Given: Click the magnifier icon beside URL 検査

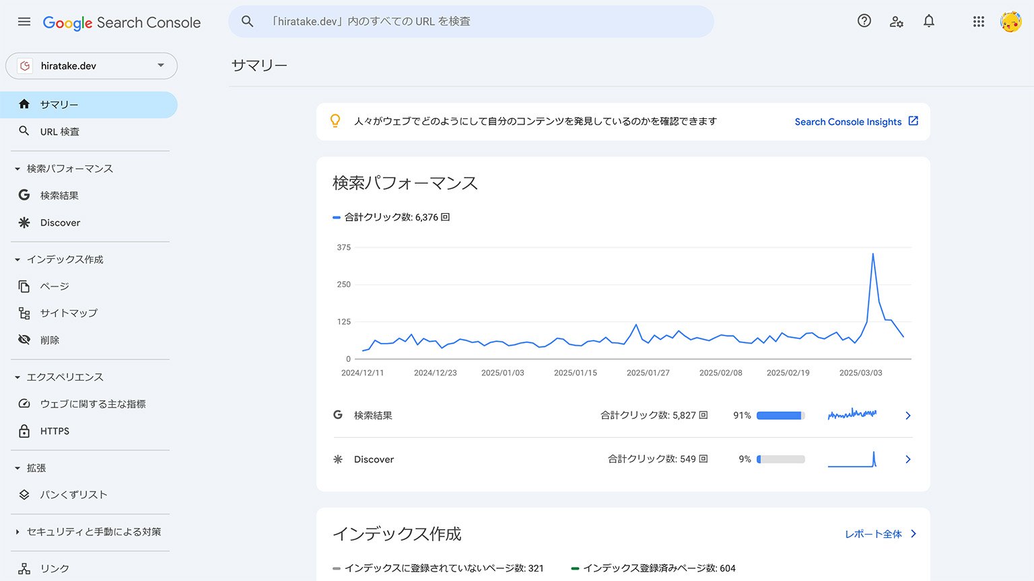Looking at the screenshot, I should (x=24, y=131).
